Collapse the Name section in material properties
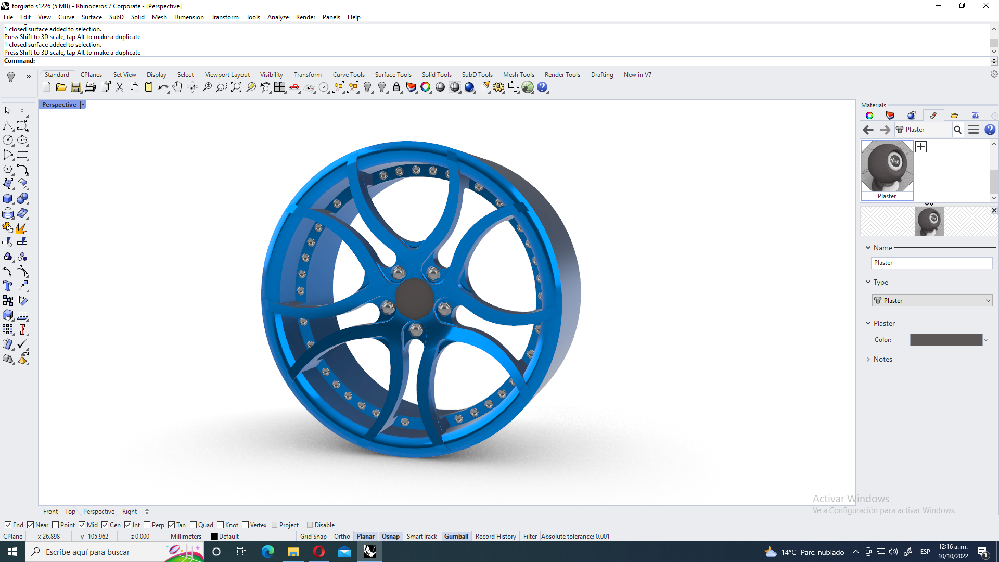This screenshot has width=999, height=562. pyautogui.click(x=868, y=248)
